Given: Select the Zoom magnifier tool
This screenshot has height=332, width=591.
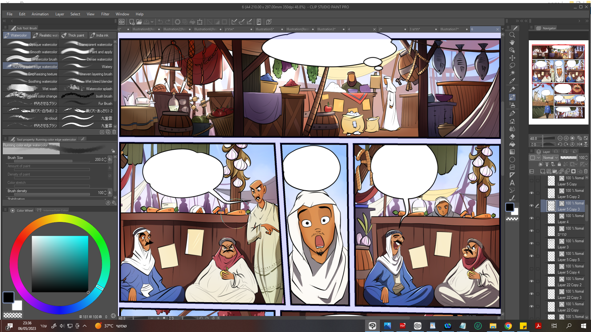Looking at the screenshot, I should pyautogui.click(x=512, y=35).
